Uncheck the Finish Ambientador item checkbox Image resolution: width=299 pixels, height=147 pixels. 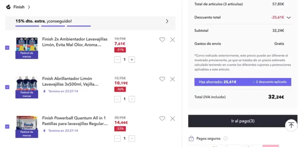[7, 47]
